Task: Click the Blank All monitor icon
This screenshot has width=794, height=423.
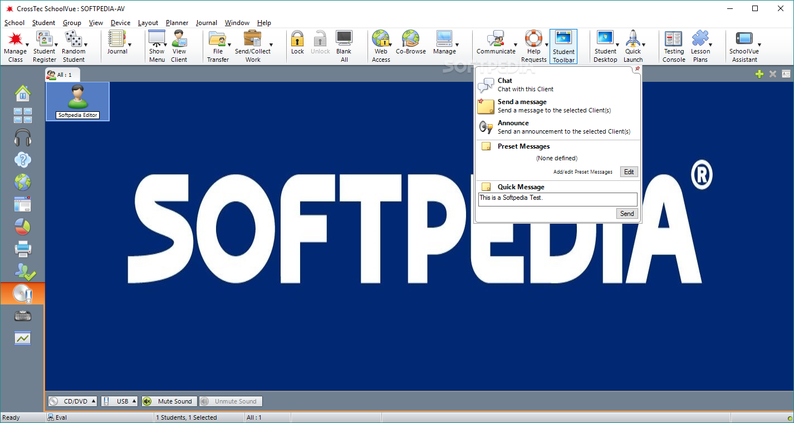Action: 344,46
